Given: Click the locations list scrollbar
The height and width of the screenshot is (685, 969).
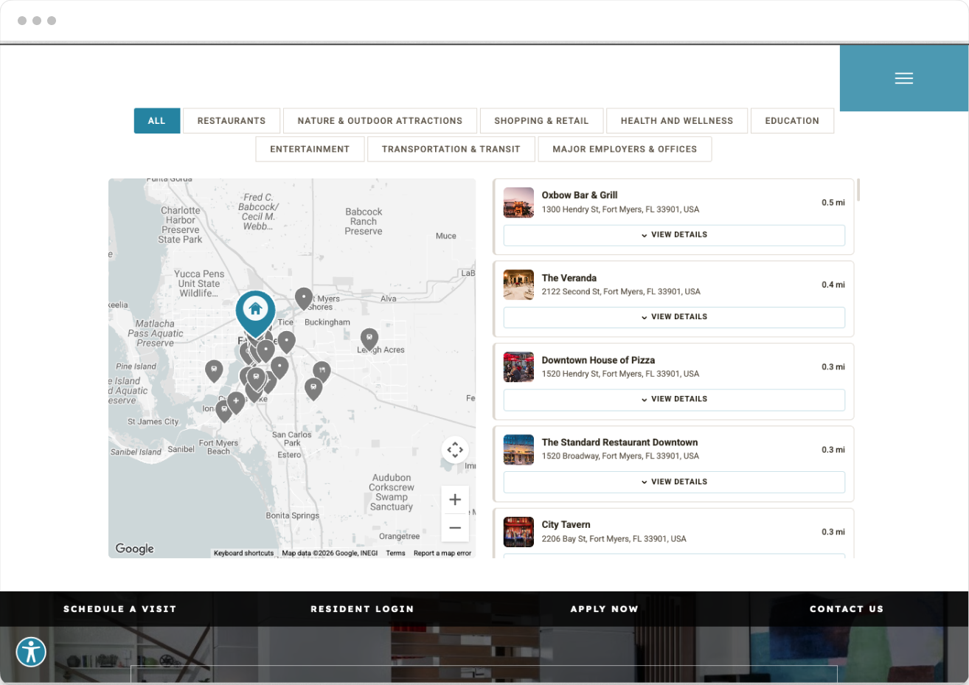Looking at the screenshot, I should coord(858,189).
